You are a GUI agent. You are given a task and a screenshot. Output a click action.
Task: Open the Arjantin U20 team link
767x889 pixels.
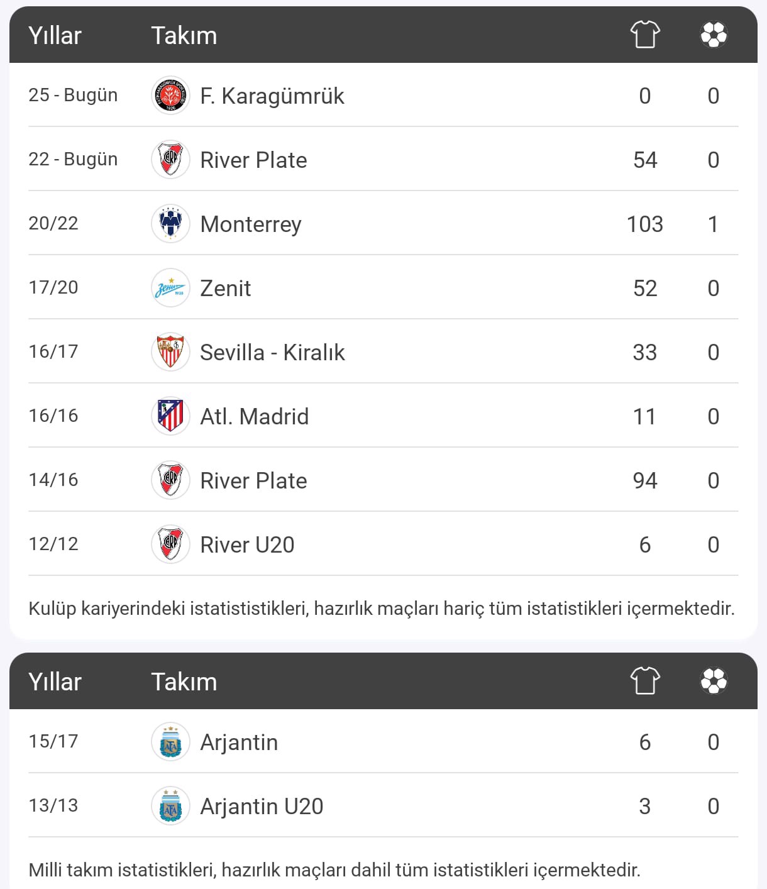tap(262, 807)
